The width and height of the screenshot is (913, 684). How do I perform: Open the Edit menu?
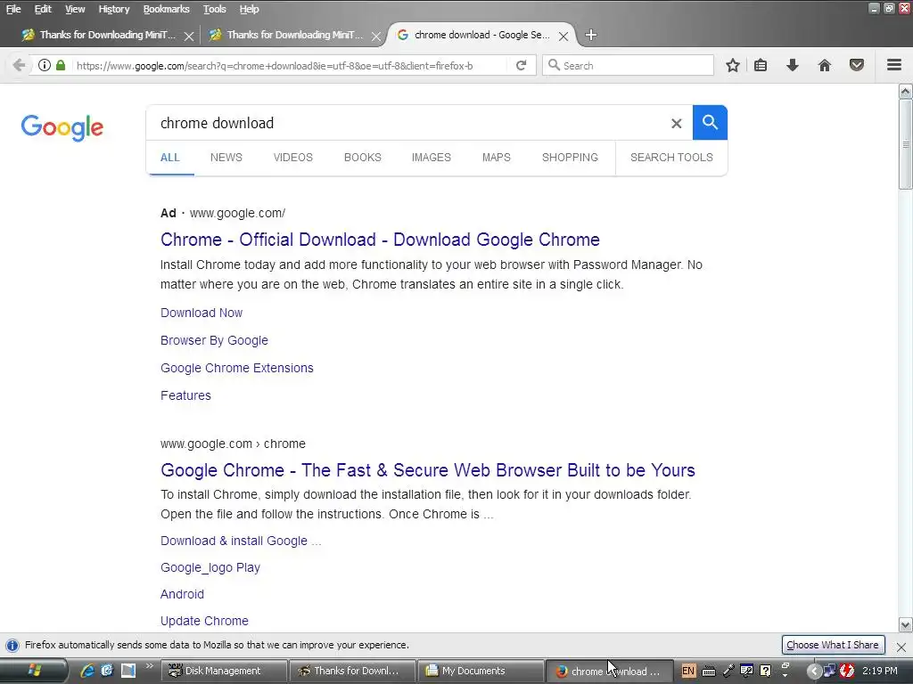coord(43,9)
